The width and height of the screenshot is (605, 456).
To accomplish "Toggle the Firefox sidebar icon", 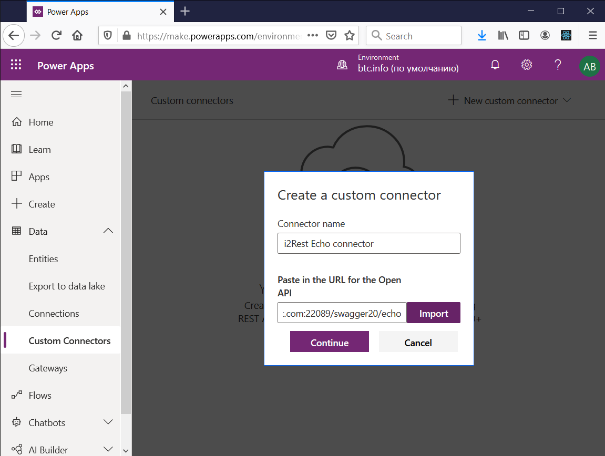I will (524, 36).
